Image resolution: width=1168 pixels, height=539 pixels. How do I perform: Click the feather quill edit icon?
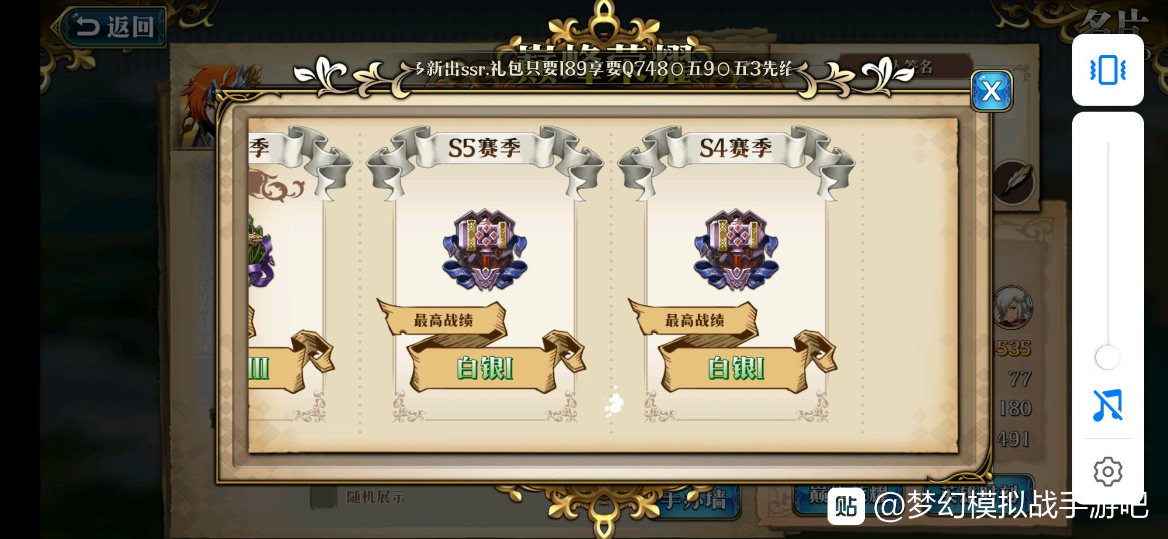(x=1014, y=182)
